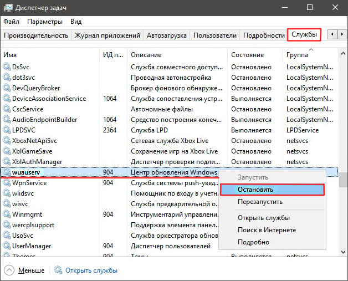The height and width of the screenshot is (281, 348).
Task: Select the LPDSVC service name
Action: [x=24, y=130]
